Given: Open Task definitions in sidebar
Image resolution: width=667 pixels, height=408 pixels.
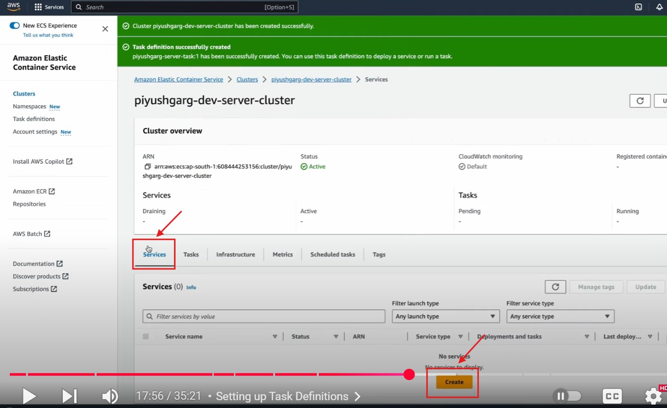Looking at the screenshot, I should tap(34, 119).
